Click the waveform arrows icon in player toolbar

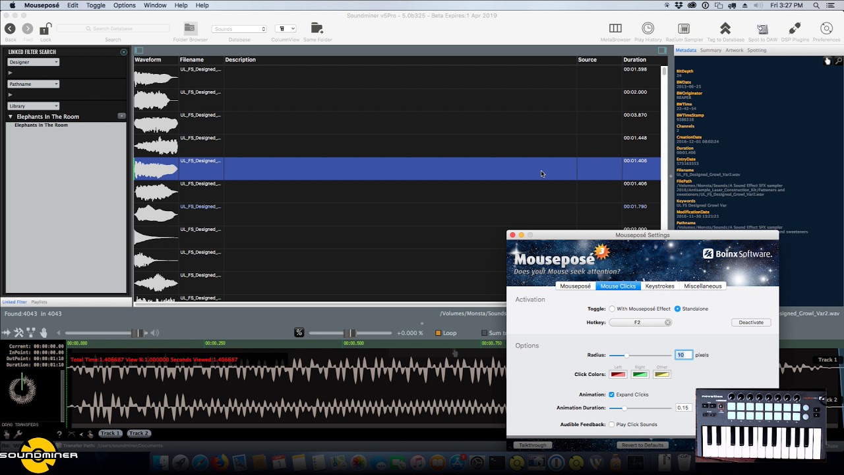(x=7, y=332)
